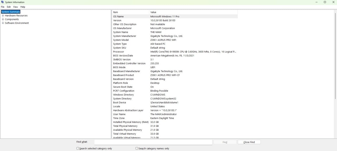This screenshot has height=151, width=337.
Task: Select the Processor row
Action: pyautogui.click(x=175, y=52)
